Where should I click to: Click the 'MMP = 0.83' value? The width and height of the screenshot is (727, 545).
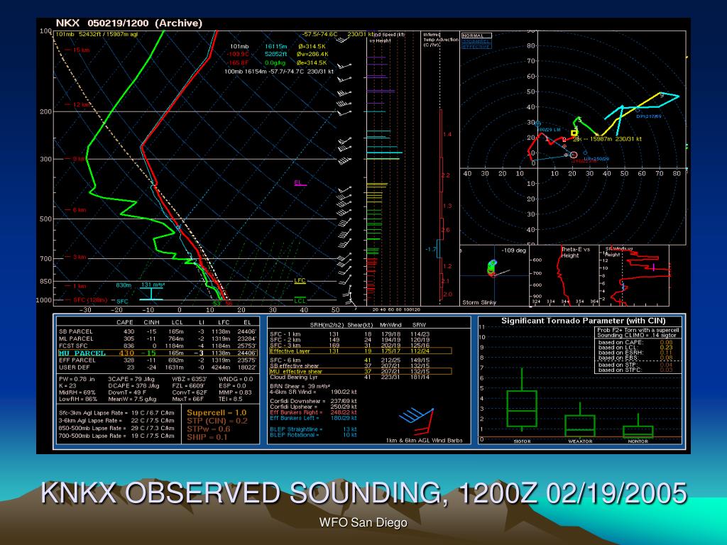tap(235, 392)
